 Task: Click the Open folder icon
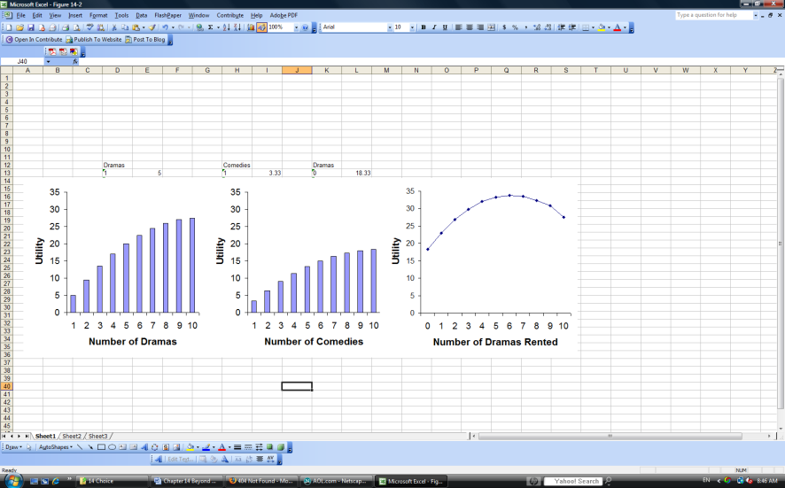20,27
